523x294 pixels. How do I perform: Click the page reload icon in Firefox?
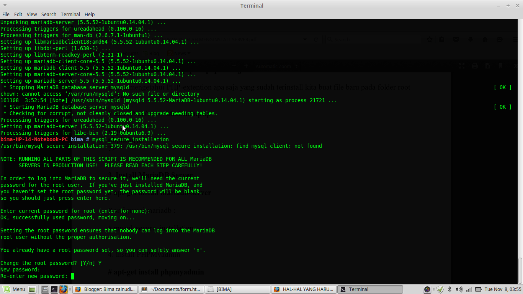point(316,39)
